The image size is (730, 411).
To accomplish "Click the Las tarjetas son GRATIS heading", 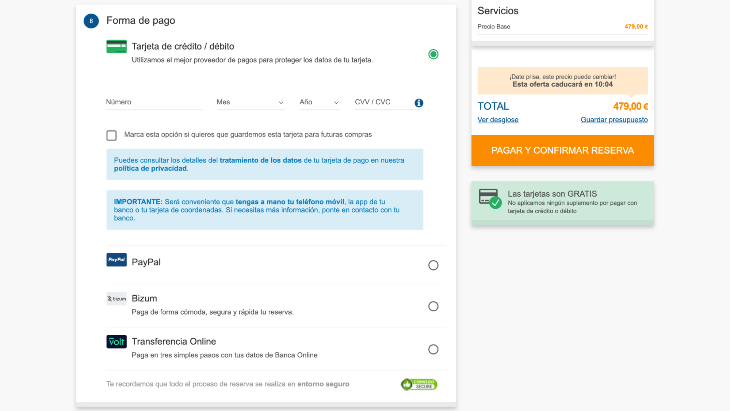I will [x=552, y=194].
